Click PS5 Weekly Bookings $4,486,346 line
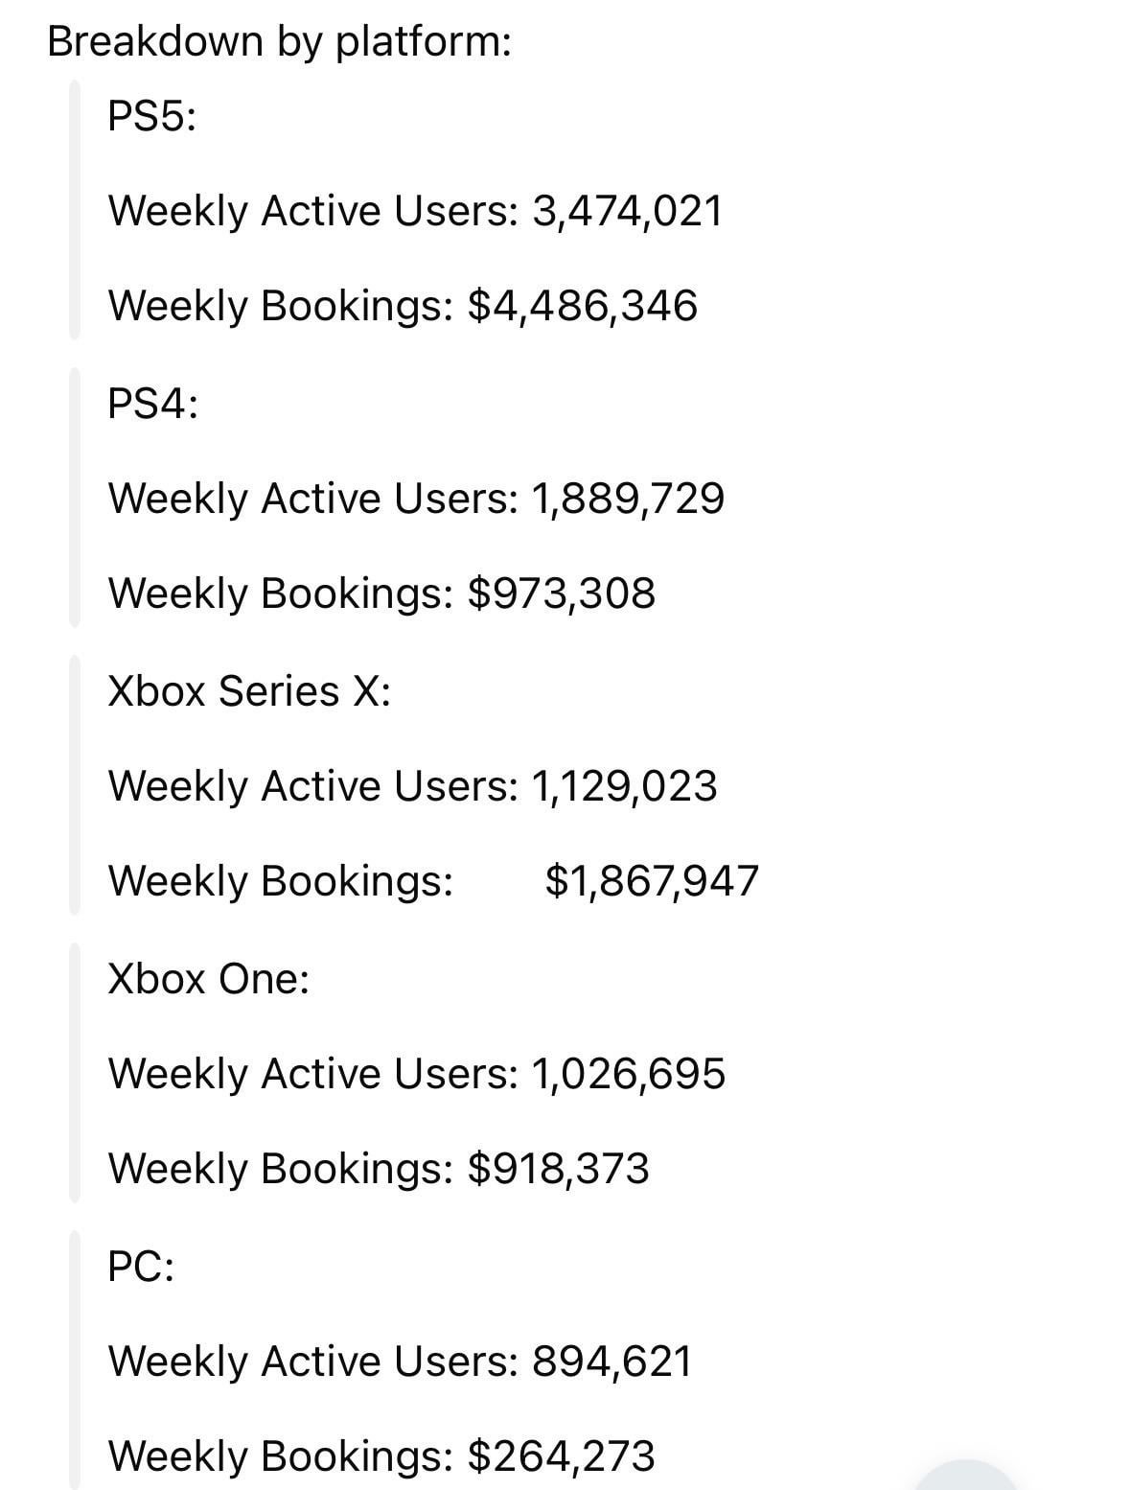The height and width of the screenshot is (1490, 1130). click(402, 306)
